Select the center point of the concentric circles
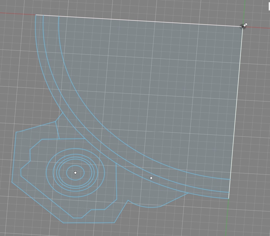 (x=75, y=173)
